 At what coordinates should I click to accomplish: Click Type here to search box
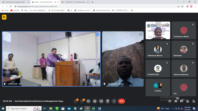[x=24, y=108]
